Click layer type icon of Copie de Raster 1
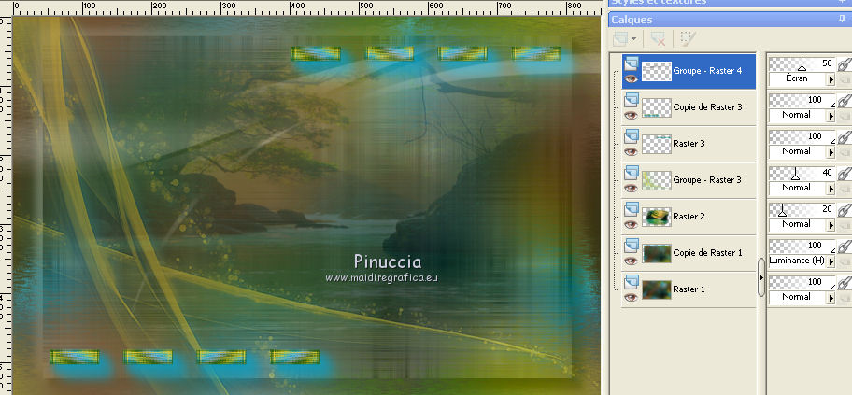 coord(632,246)
